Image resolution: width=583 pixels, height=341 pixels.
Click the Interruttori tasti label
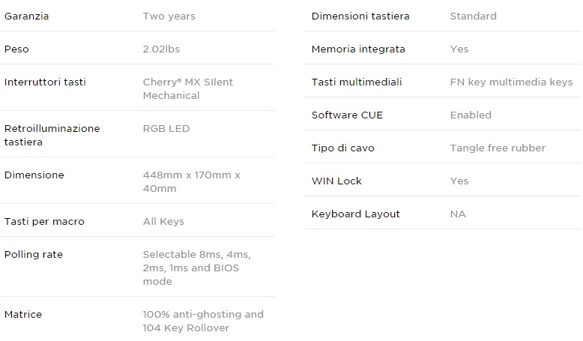[x=45, y=82]
